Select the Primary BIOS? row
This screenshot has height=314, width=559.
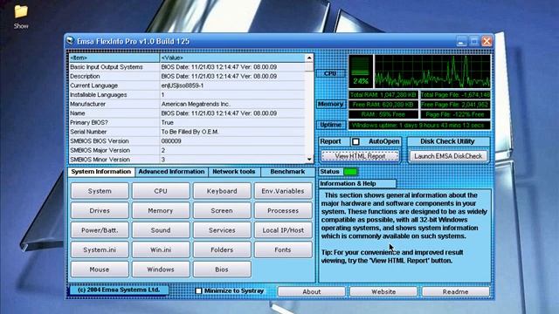[x=187, y=122]
